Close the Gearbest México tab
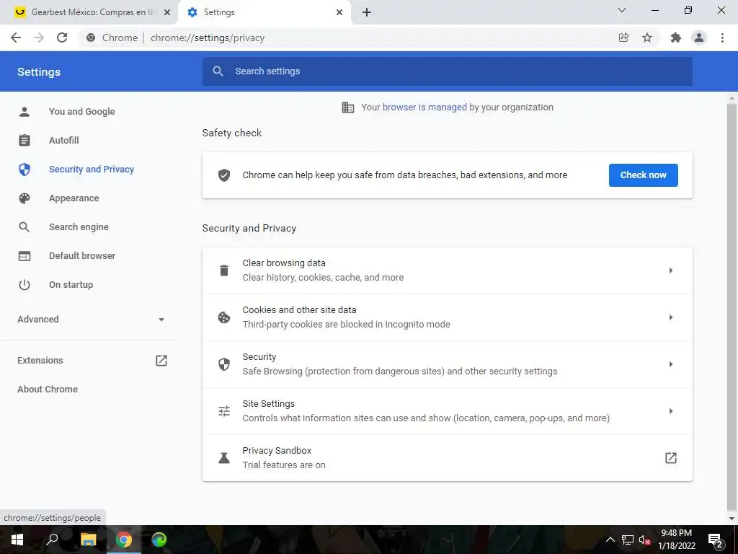 (x=167, y=12)
